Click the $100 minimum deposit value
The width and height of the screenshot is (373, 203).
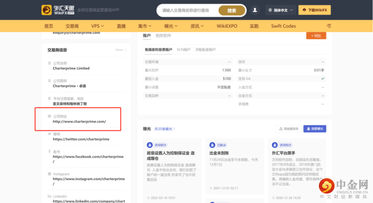click(227, 79)
